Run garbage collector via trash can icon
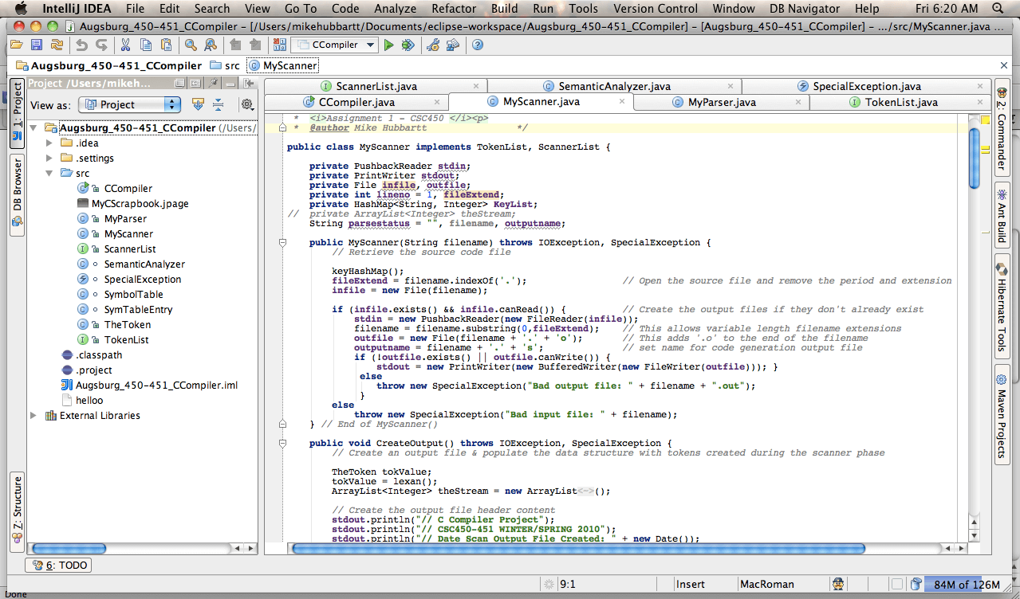The width and height of the screenshot is (1020, 599). [x=916, y=584]
